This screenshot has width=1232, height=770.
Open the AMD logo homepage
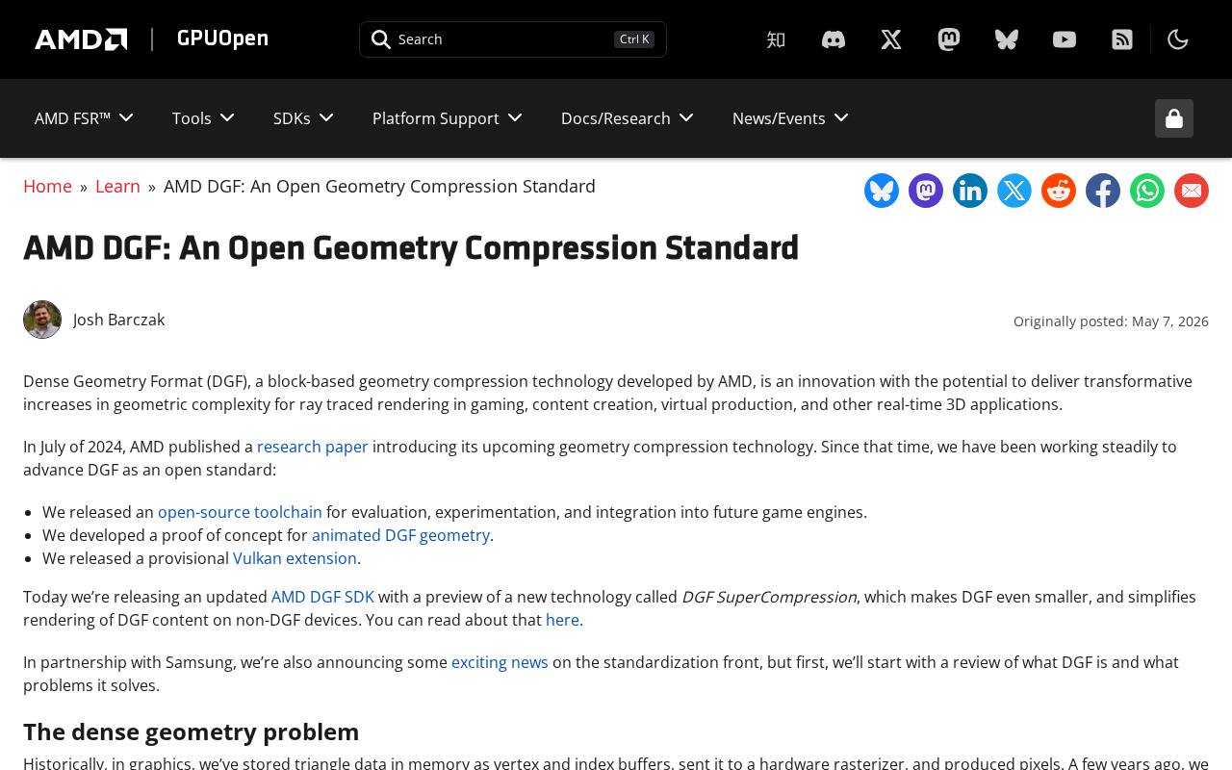(81, 39)
